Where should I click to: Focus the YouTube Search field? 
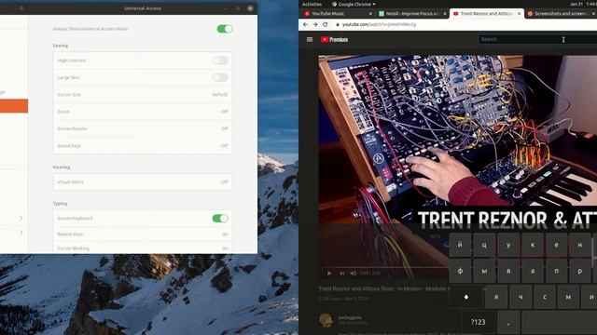click(537, 39)
